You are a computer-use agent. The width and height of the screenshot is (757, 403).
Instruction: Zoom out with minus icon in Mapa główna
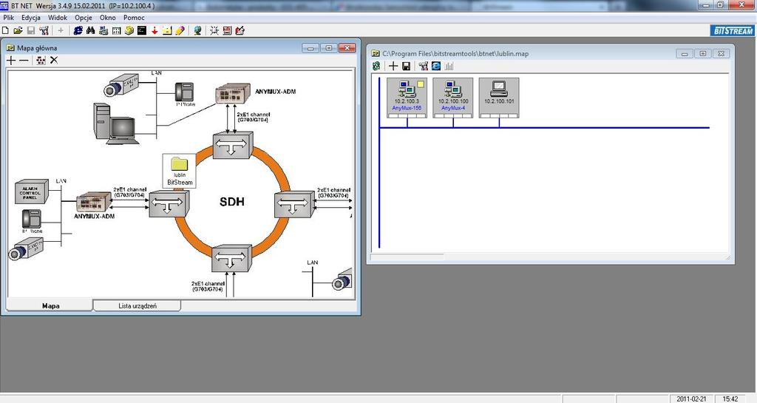[x=24, y=61]
